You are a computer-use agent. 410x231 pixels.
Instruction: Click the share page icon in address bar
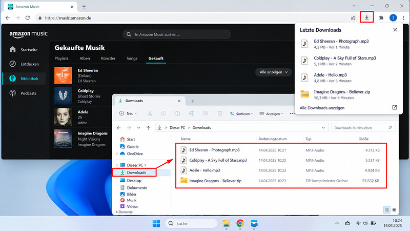[353, 18]
